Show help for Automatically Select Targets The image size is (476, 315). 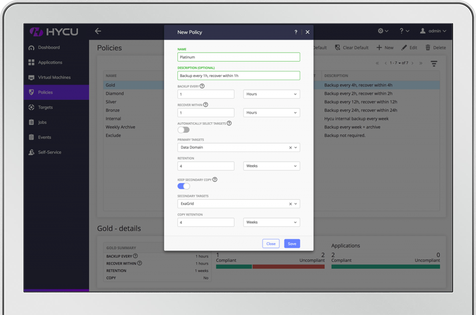coord(229,123)
